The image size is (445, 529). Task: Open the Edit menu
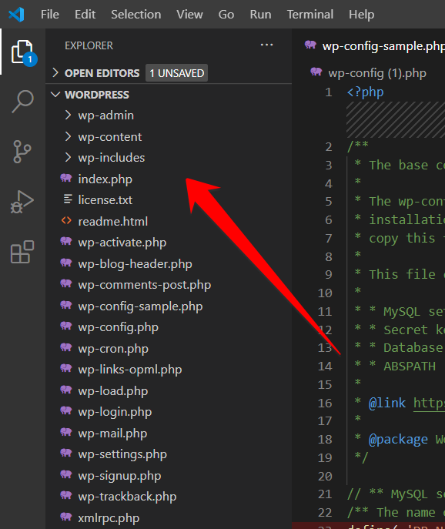[x=85, y=15]
